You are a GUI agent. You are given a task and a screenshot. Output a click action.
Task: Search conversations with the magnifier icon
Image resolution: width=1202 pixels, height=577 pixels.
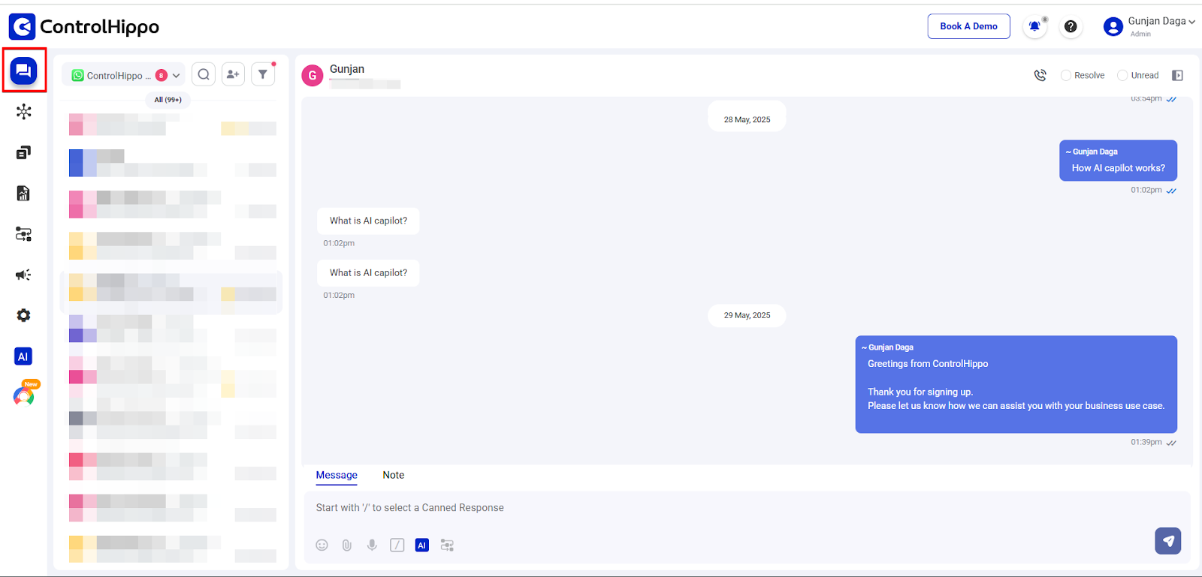[204, 74]
